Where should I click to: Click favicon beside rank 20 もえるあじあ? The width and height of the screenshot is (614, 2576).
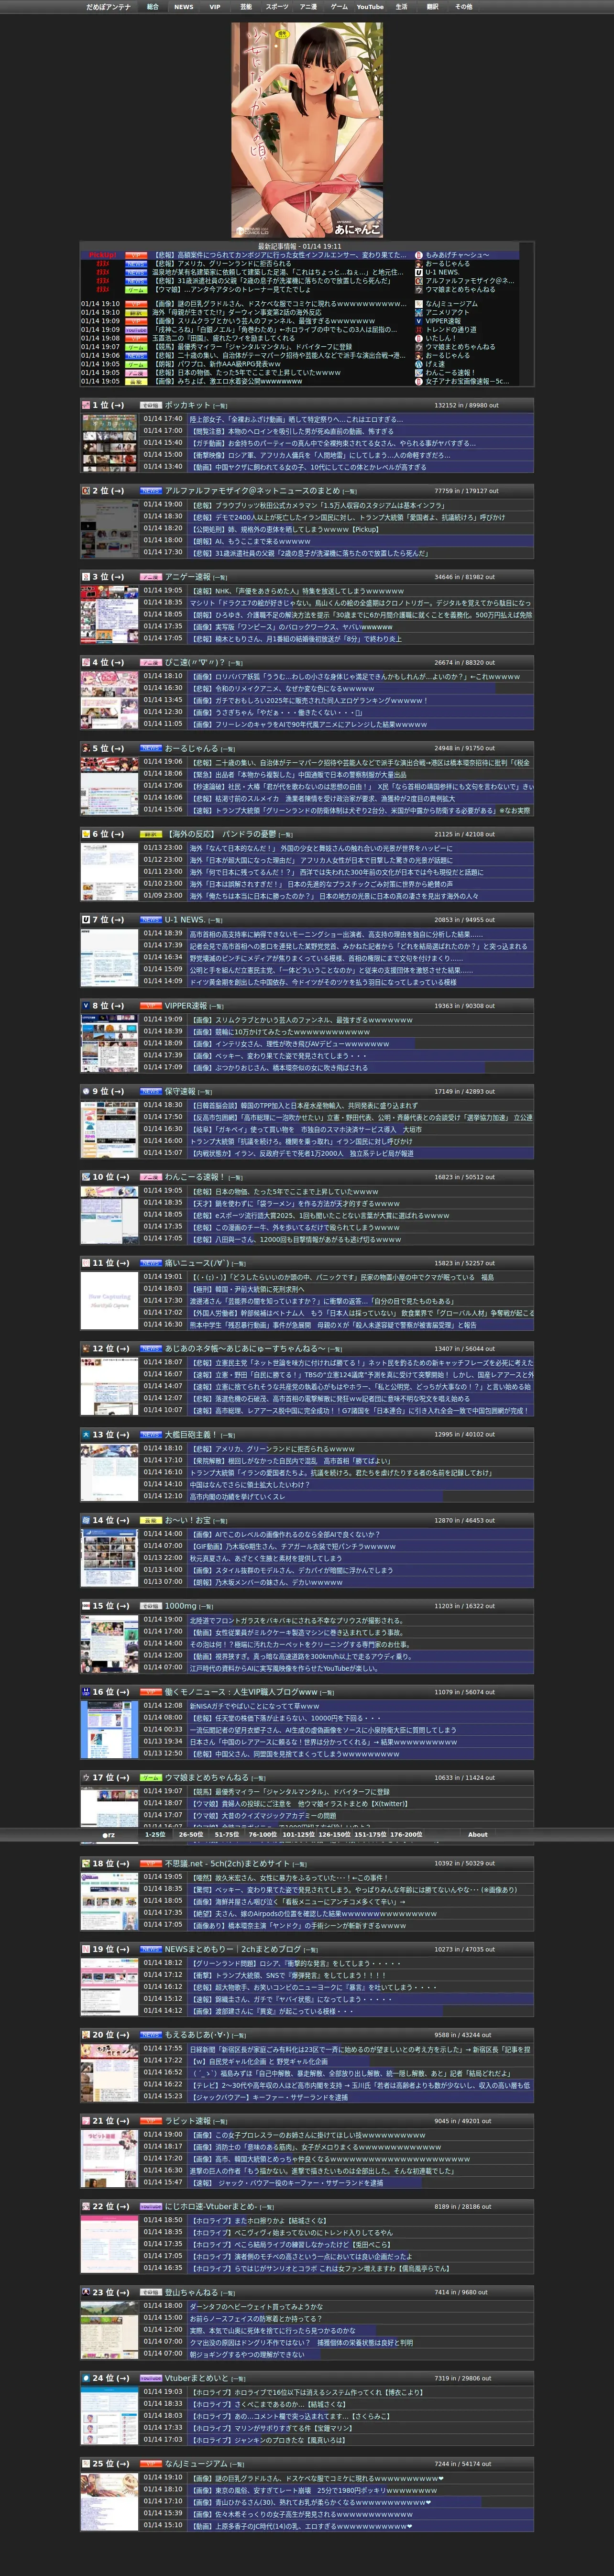coord(86,2035)
